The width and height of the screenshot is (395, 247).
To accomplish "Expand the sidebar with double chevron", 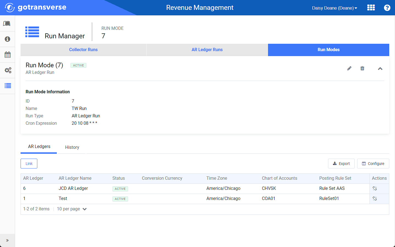I will [7, 240].
